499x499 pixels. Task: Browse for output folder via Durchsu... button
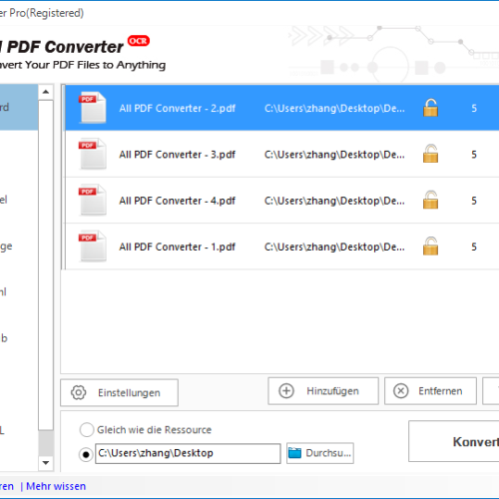[x=320, y=453]
